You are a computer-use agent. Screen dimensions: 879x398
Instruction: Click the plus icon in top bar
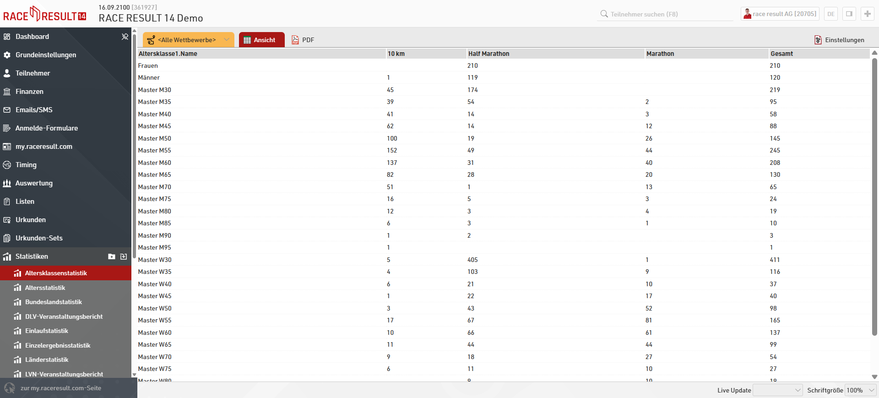click(x=867, y=14)
